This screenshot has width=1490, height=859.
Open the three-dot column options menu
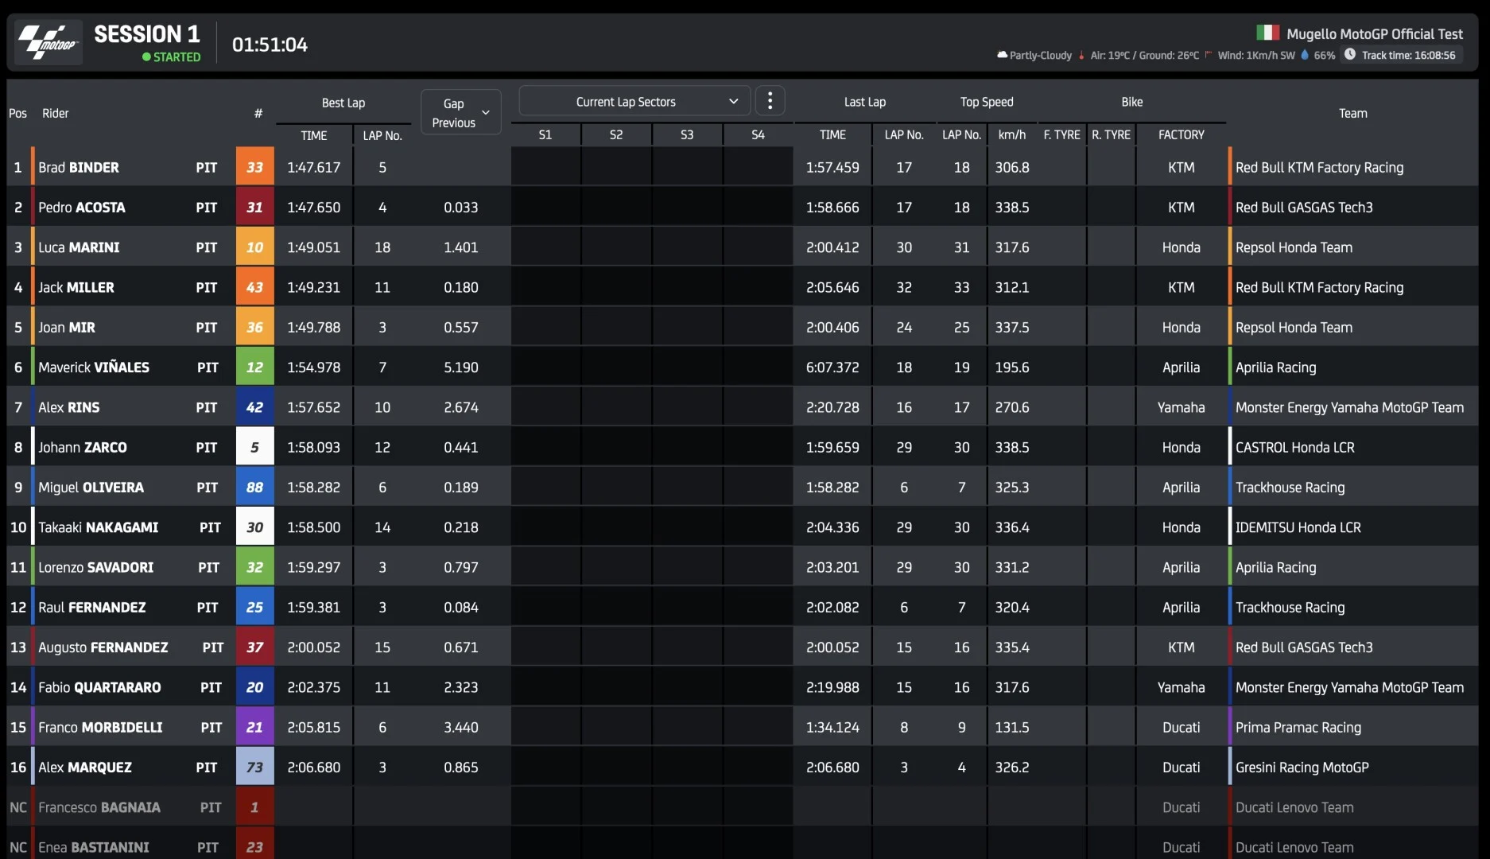[x=770, y=101]
